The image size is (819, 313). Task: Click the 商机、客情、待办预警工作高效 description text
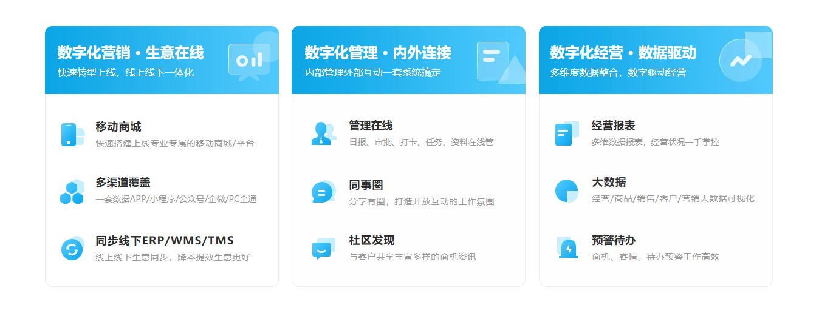(x=656, y=257)
